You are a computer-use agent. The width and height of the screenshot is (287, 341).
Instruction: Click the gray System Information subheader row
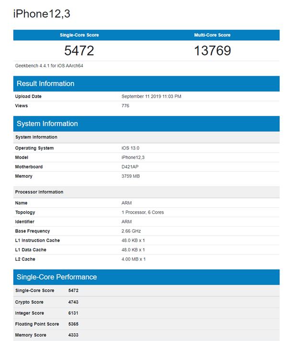146,137
